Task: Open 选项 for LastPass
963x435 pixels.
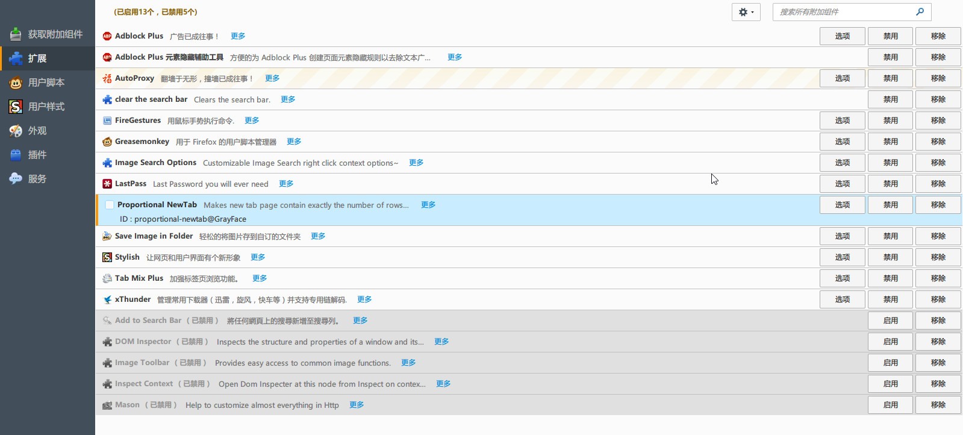Action: tap(843, 184)
